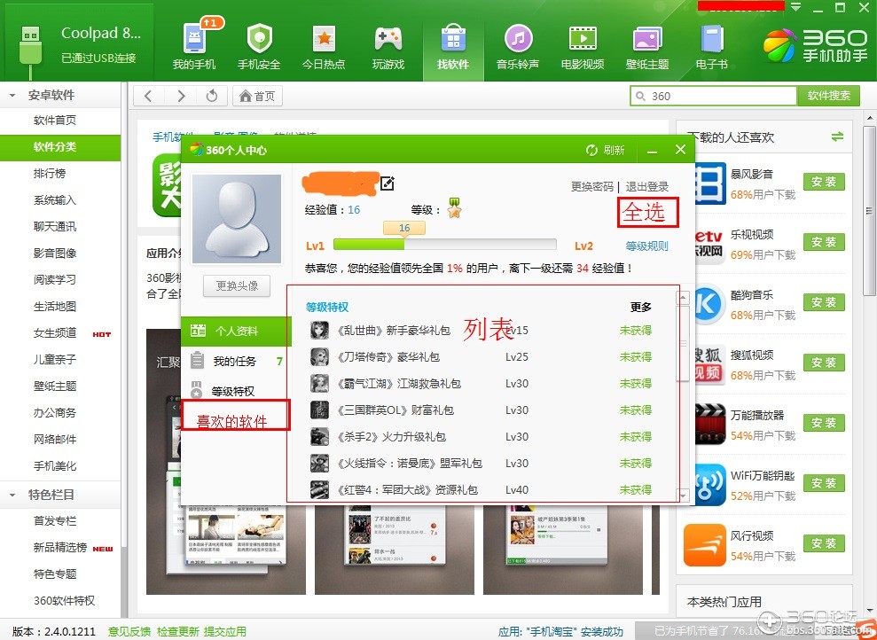Click the 意见反馈 link in status bar

pos(129,632)
